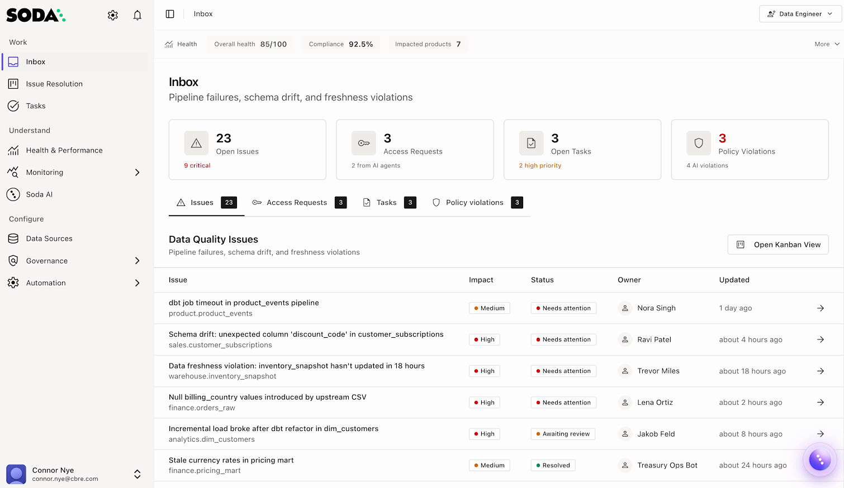Click the Overall health 85/100 chip
This screenshot has width=844, height=488.
(x=250, y=44)
